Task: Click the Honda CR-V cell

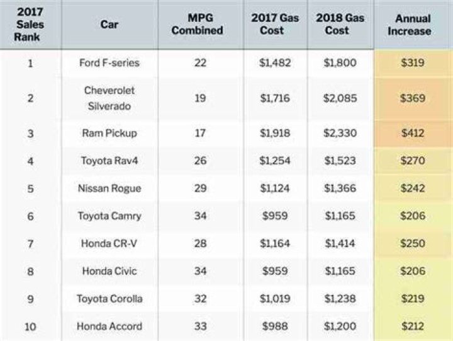Action: [x=109, y=243]
